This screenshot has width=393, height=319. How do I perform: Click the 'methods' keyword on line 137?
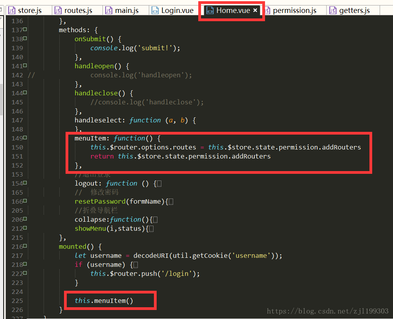click(x=72, y=30)
